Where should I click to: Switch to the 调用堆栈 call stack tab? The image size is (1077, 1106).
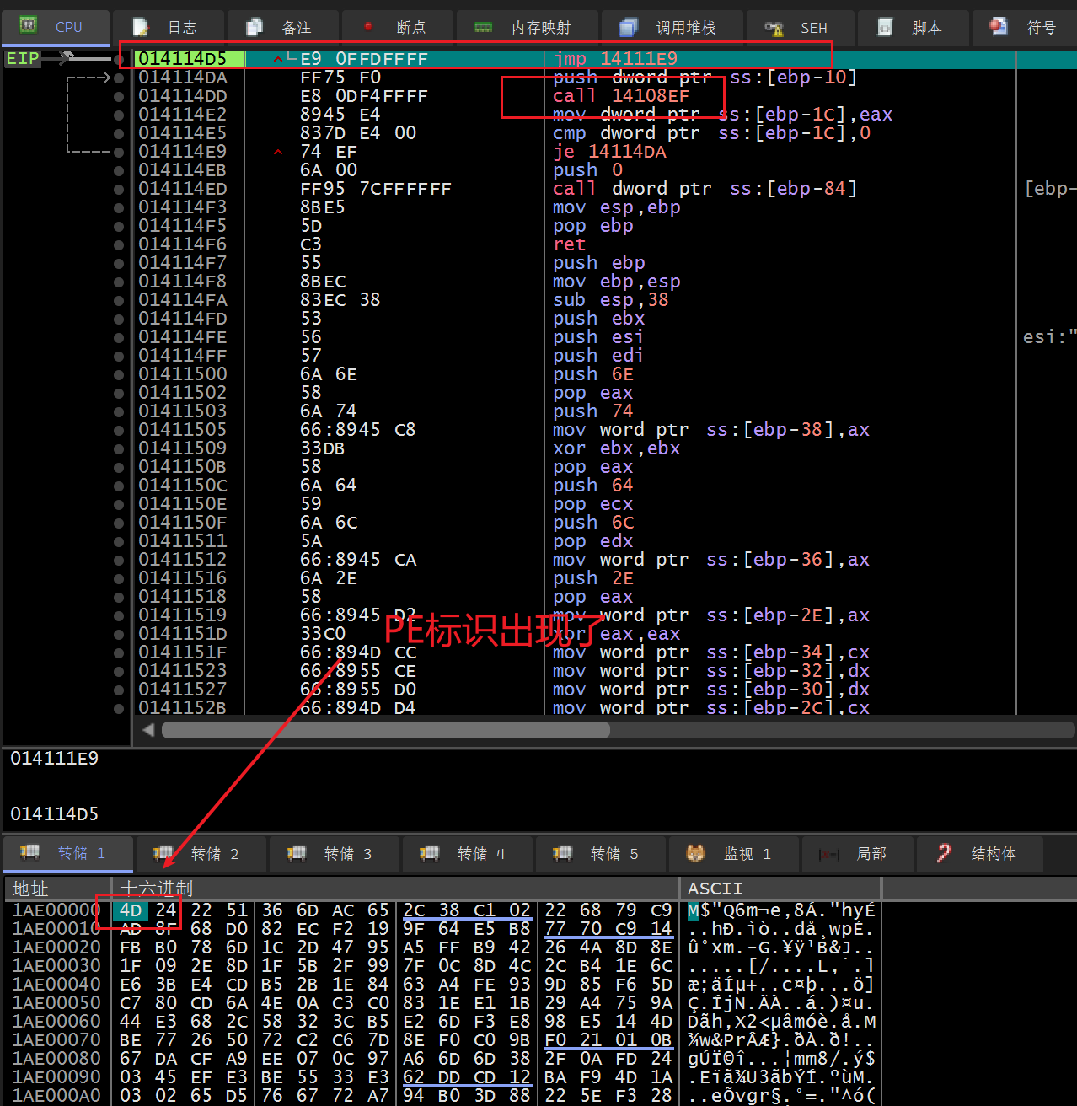tap(672, 28)
